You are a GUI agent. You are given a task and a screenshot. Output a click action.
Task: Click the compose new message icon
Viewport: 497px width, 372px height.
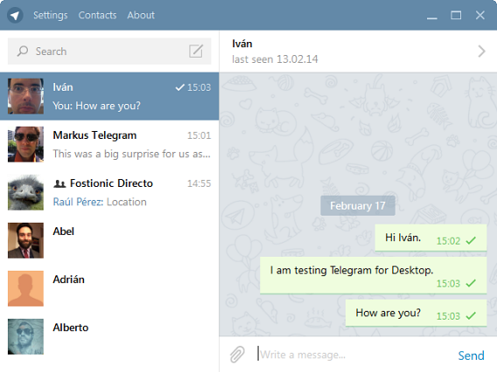pyautogui.click(x=196, y=51)
